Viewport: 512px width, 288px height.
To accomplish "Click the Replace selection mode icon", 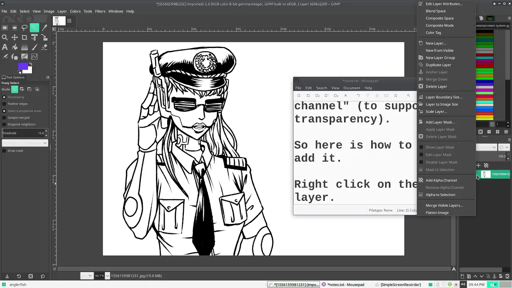I will (15, 89).
